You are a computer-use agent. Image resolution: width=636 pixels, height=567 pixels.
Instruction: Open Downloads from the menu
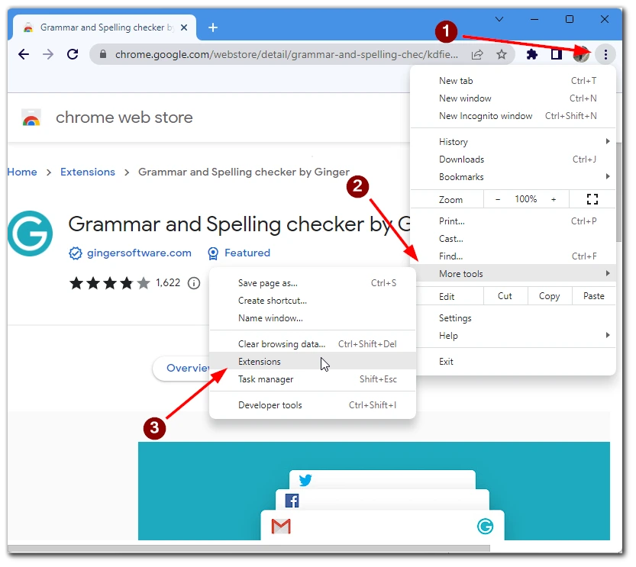click(513, 159)
